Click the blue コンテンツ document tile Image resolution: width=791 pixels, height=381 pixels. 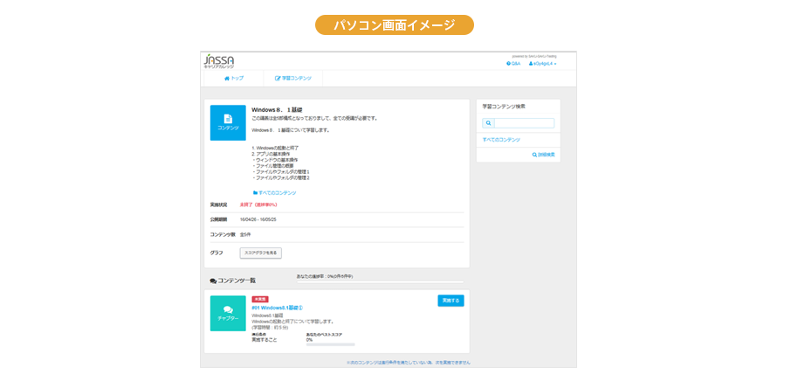[x=228, y=122]
